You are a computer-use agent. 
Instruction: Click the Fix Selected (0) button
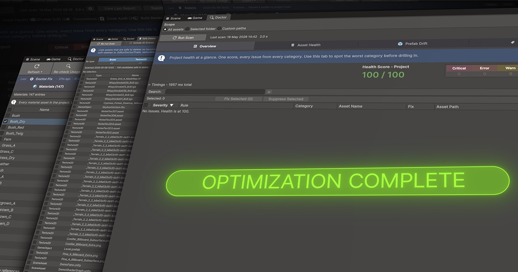[238, 99]
